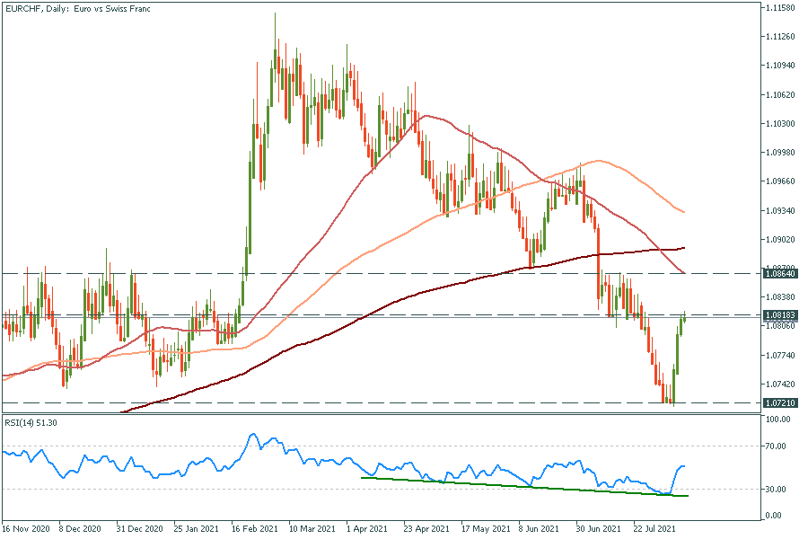The image size is (808, 539).
Task: Click the 16 Nov 2020 date label
Action: click(25, 529)
